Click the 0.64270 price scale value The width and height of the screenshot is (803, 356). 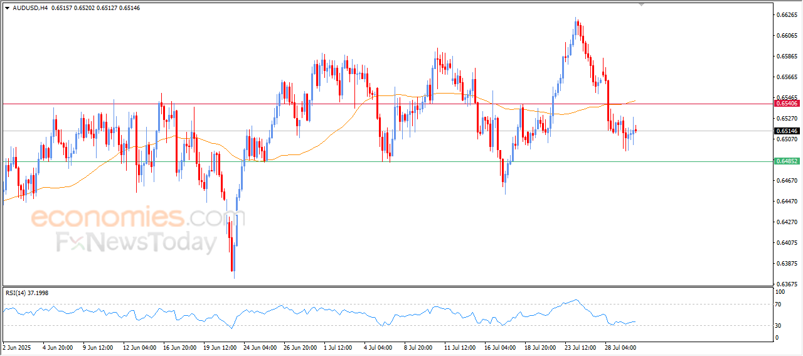787,222
